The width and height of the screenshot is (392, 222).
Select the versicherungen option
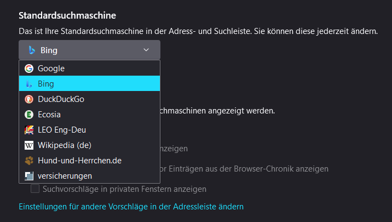coord(65,176)
